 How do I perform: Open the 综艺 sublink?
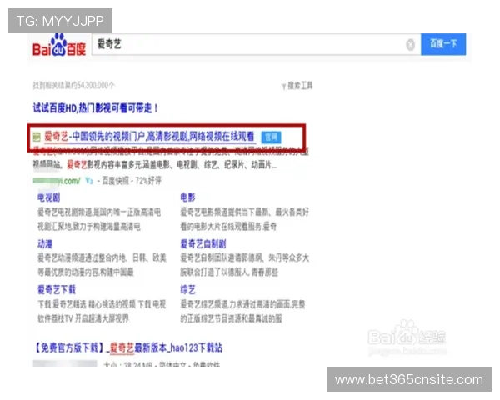187,290
